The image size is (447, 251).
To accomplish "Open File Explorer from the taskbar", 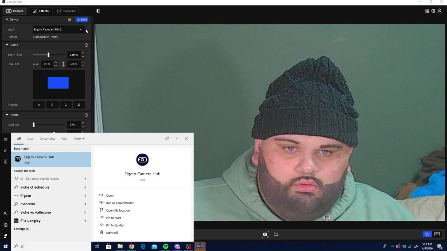I will coord(120,246).
